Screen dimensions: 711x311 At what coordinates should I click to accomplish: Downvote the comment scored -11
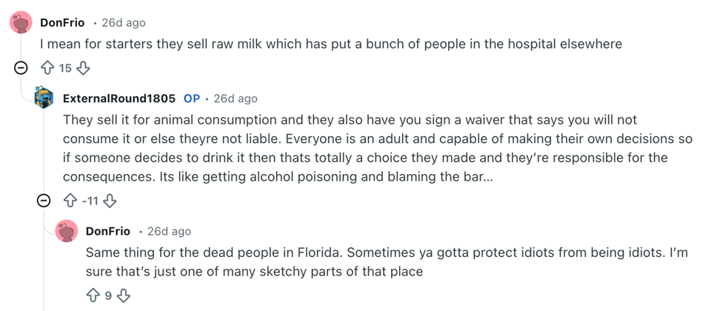click(x=110, y=201)
